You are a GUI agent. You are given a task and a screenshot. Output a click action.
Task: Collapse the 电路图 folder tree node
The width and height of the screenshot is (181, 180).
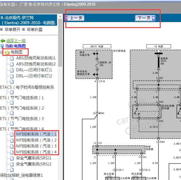1,52
